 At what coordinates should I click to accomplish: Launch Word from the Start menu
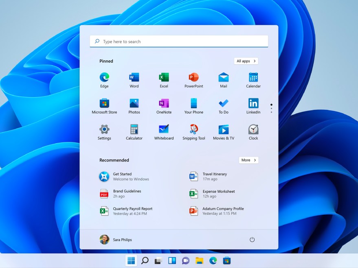[x=134, y=77]
